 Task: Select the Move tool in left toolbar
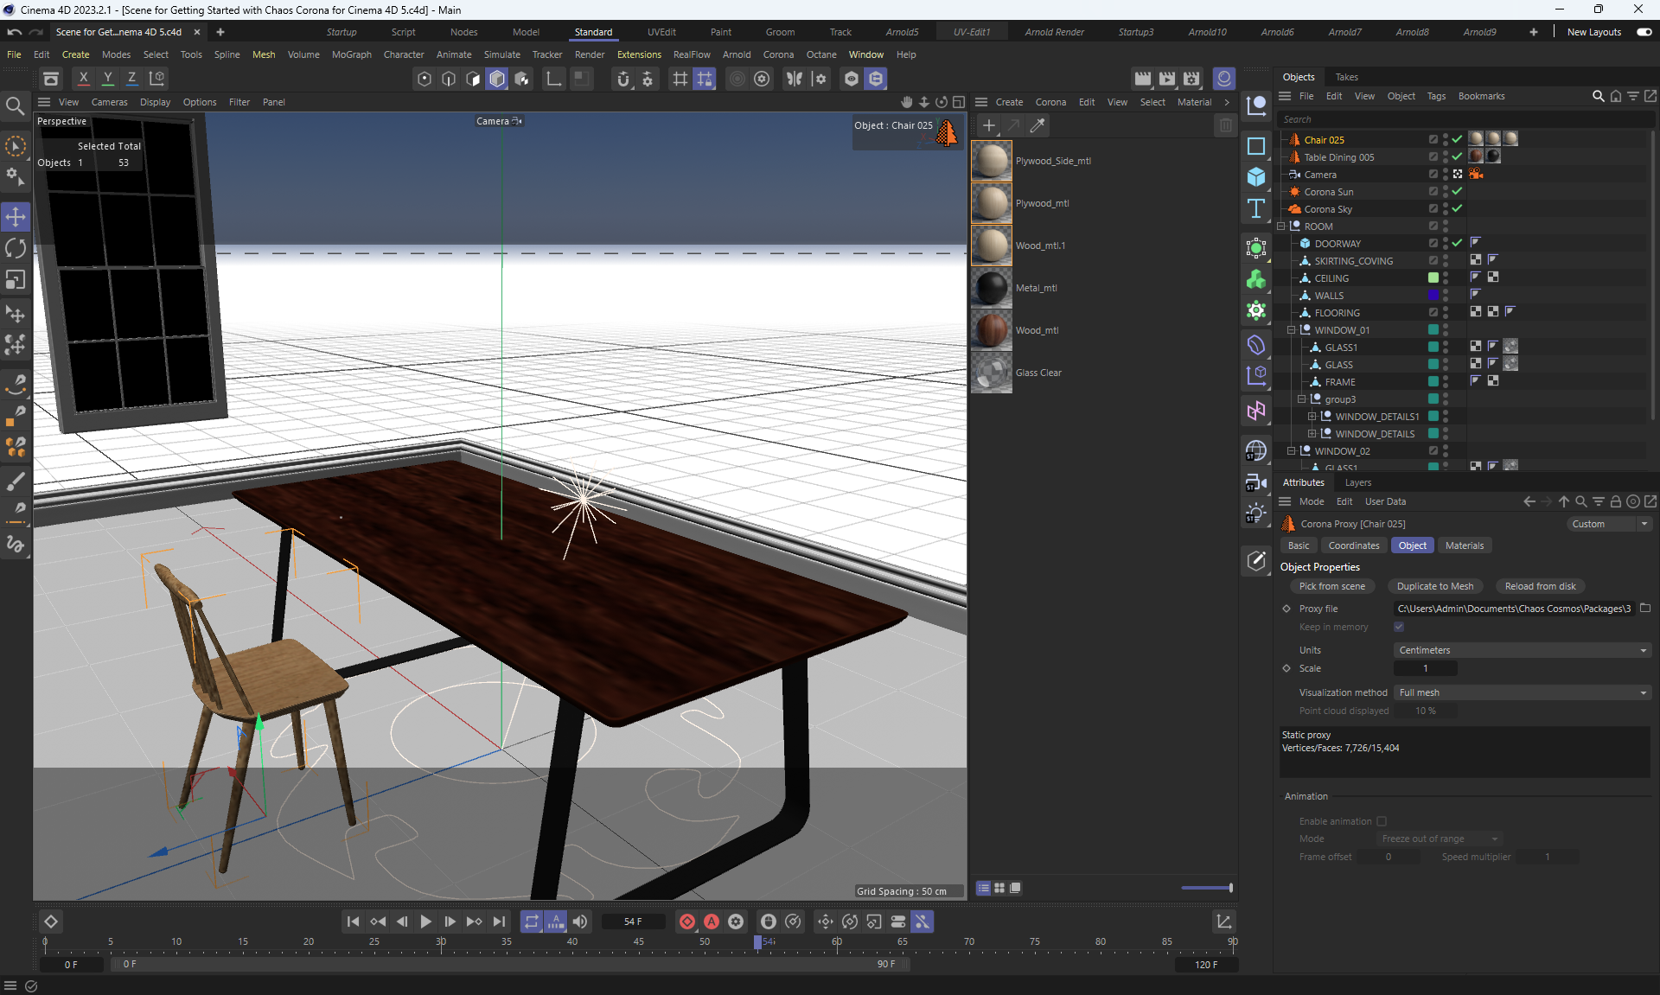pos(16,216)
